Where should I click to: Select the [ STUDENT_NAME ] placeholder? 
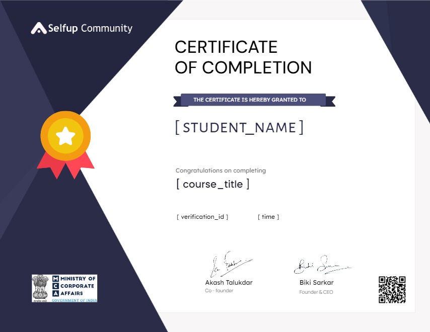tap(239, 128)
